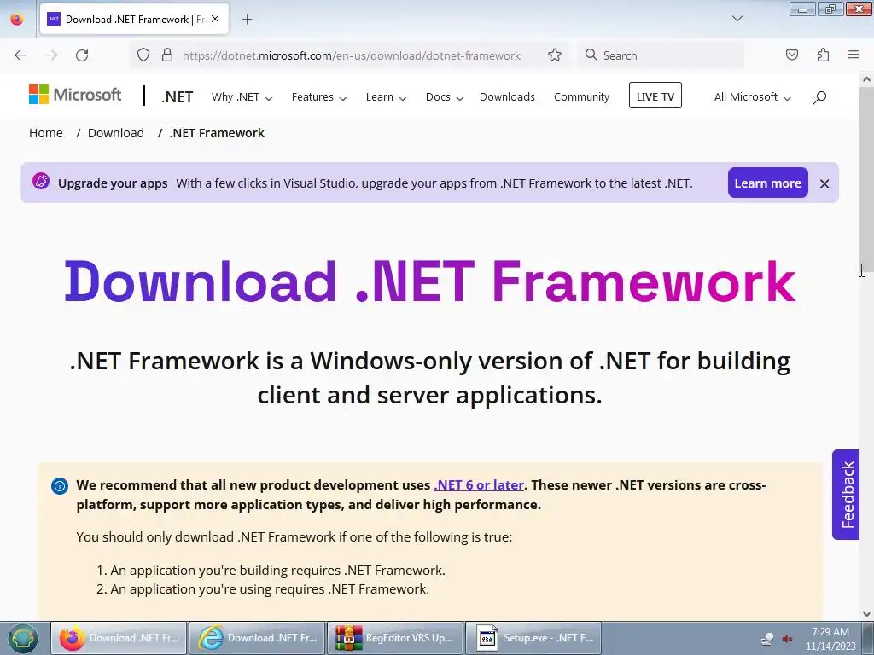This screenshot has width=874, height=655.
Task: Click the LIVE TV button
Action: point(655,96)
